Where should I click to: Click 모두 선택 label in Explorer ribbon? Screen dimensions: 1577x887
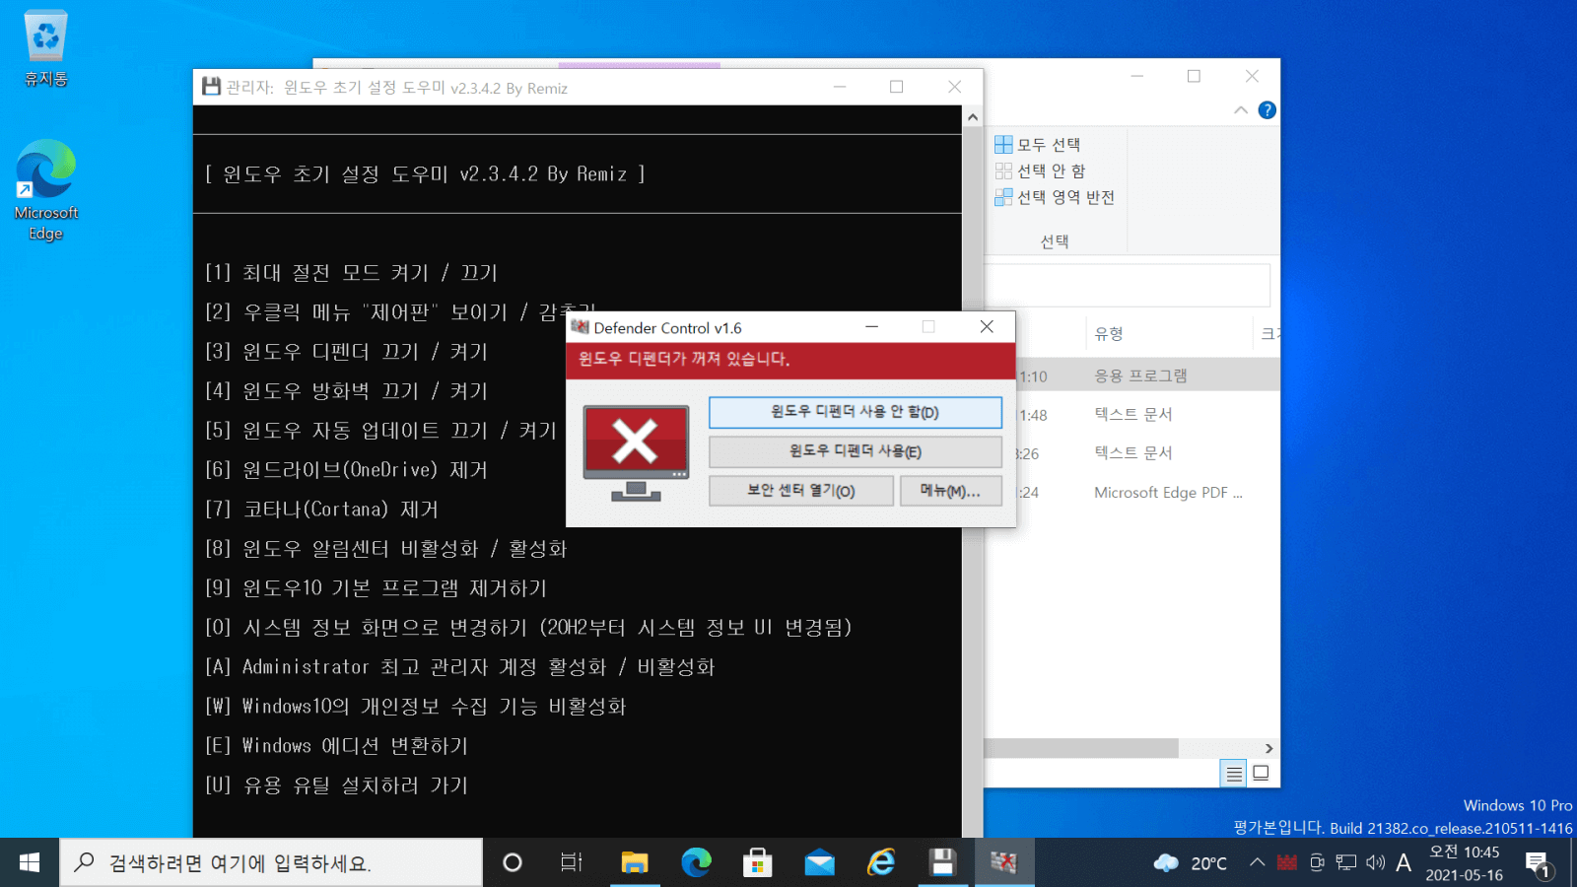pos(1049,144)
